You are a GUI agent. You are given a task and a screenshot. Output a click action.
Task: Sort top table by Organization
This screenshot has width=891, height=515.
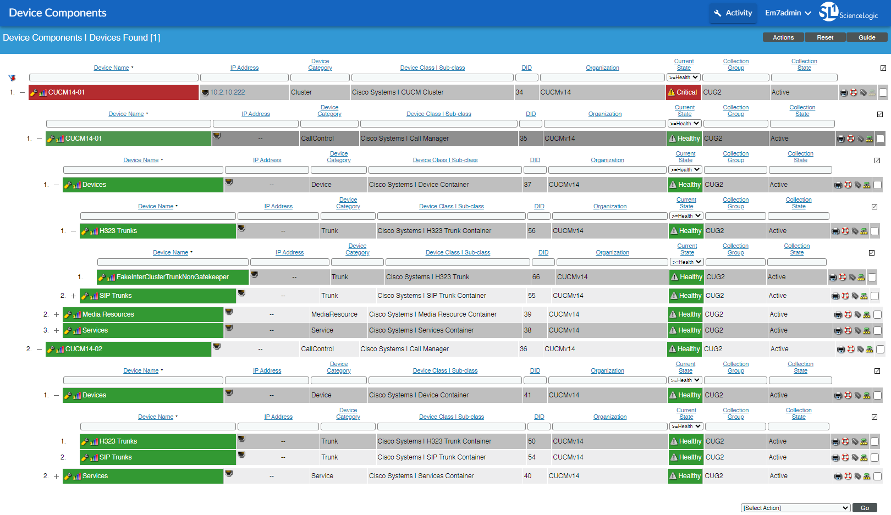point(602,68)
